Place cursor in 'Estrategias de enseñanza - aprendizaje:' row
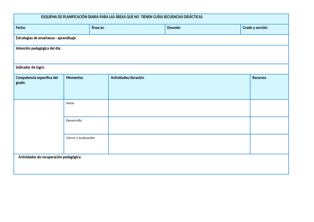 pyautogui.click(x=151, y=40)
